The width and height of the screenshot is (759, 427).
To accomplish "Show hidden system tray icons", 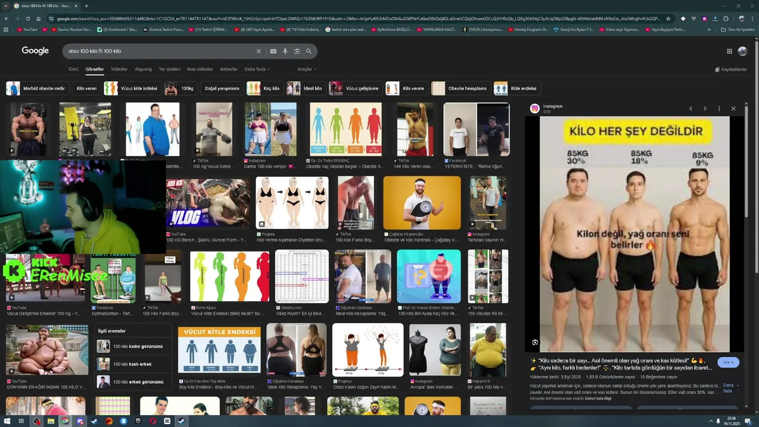I will 712,421.
